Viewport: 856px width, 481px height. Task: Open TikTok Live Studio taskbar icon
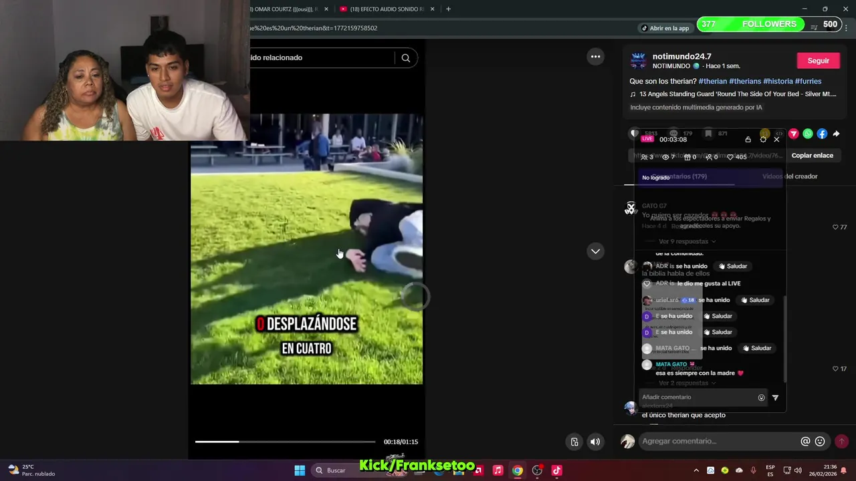(556, 470)
